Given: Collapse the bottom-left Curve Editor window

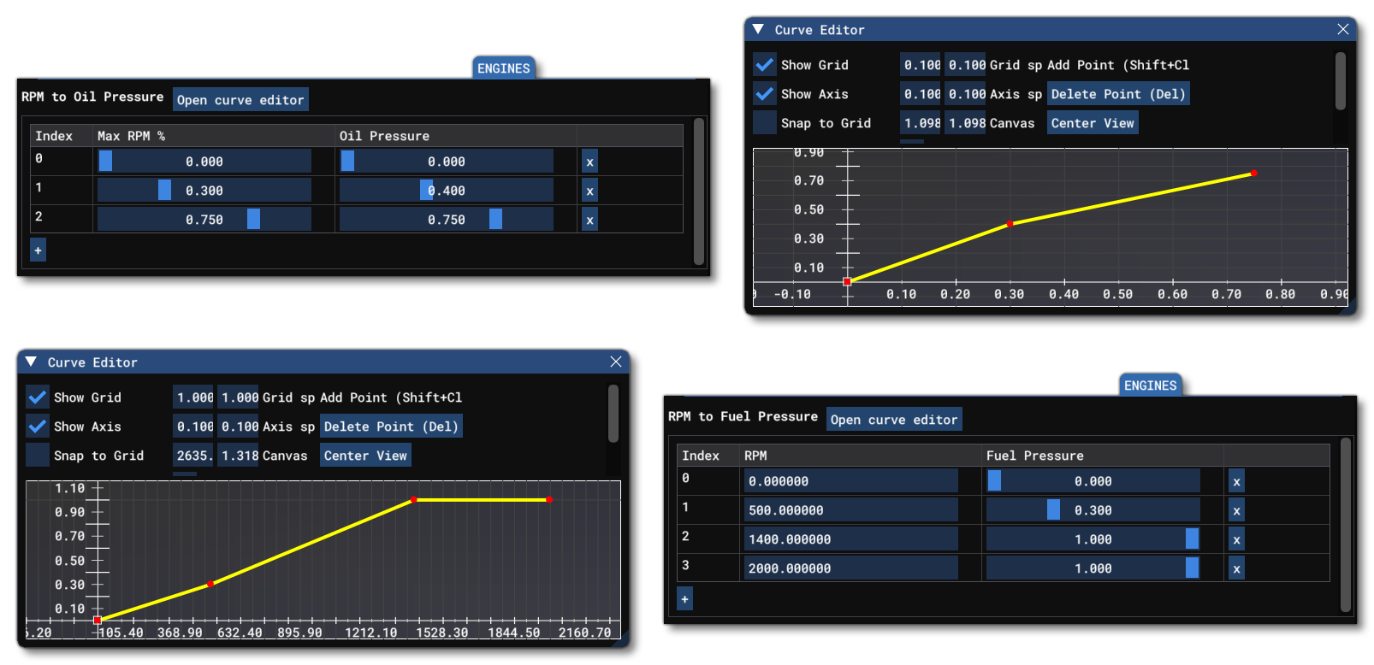Looking at the screenshot, I should coord(31,362).
